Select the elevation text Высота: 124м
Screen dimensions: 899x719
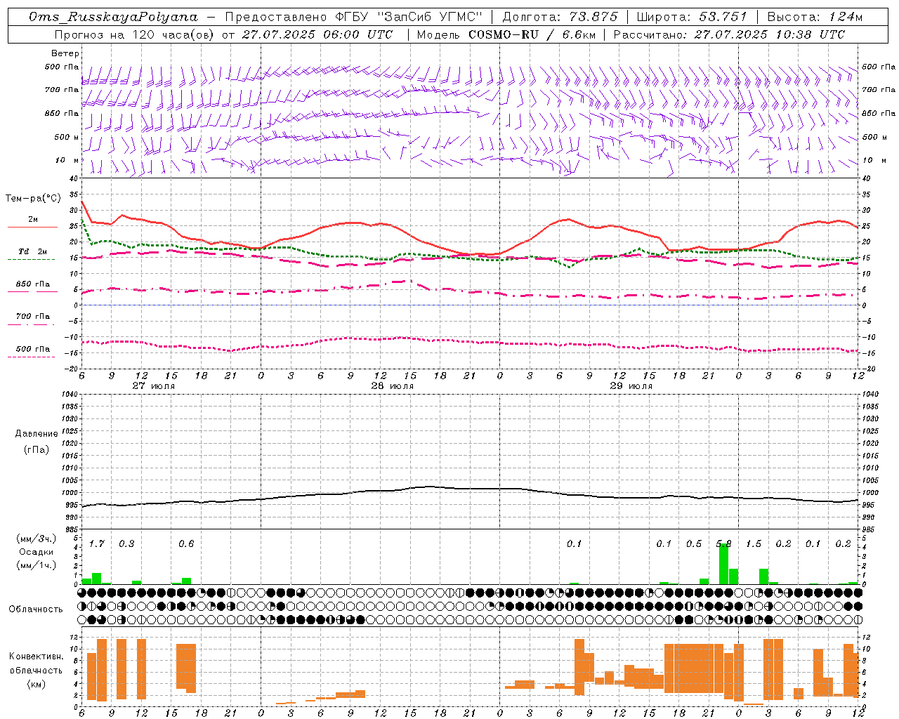(815, 17)
